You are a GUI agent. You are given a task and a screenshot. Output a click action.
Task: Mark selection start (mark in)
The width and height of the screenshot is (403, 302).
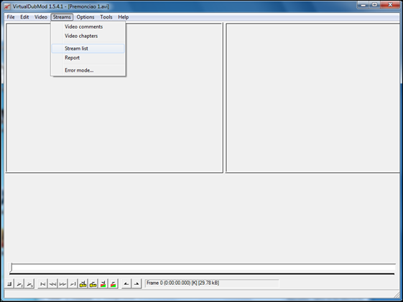tap(126, 284)
